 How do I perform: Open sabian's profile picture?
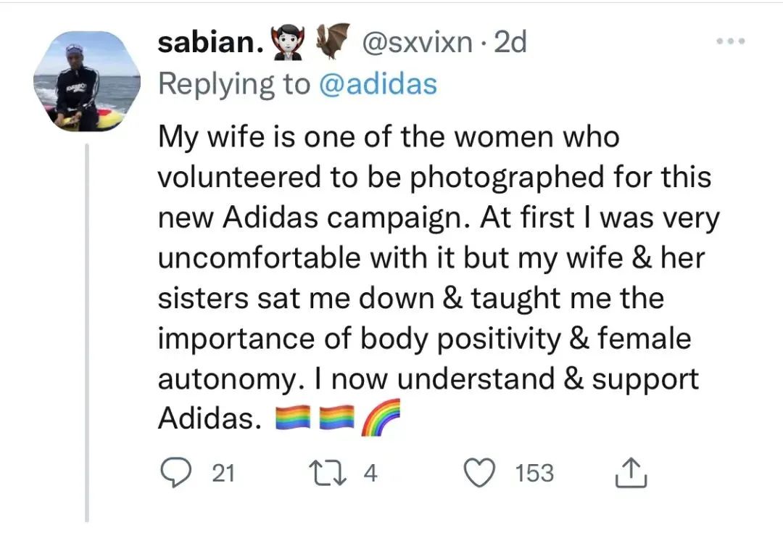pos(86,82)
